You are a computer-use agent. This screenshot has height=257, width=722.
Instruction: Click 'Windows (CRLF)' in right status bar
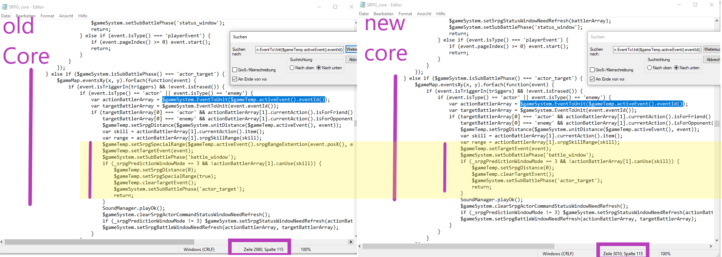[x=558, y=254]
